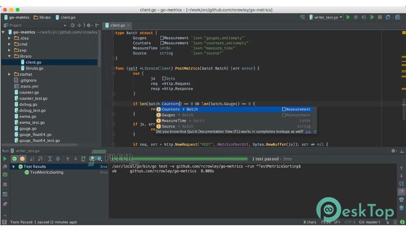Click client.go breadcrumb in navigation bar
This screenshot has width=406, height=232.
(65, 17)
